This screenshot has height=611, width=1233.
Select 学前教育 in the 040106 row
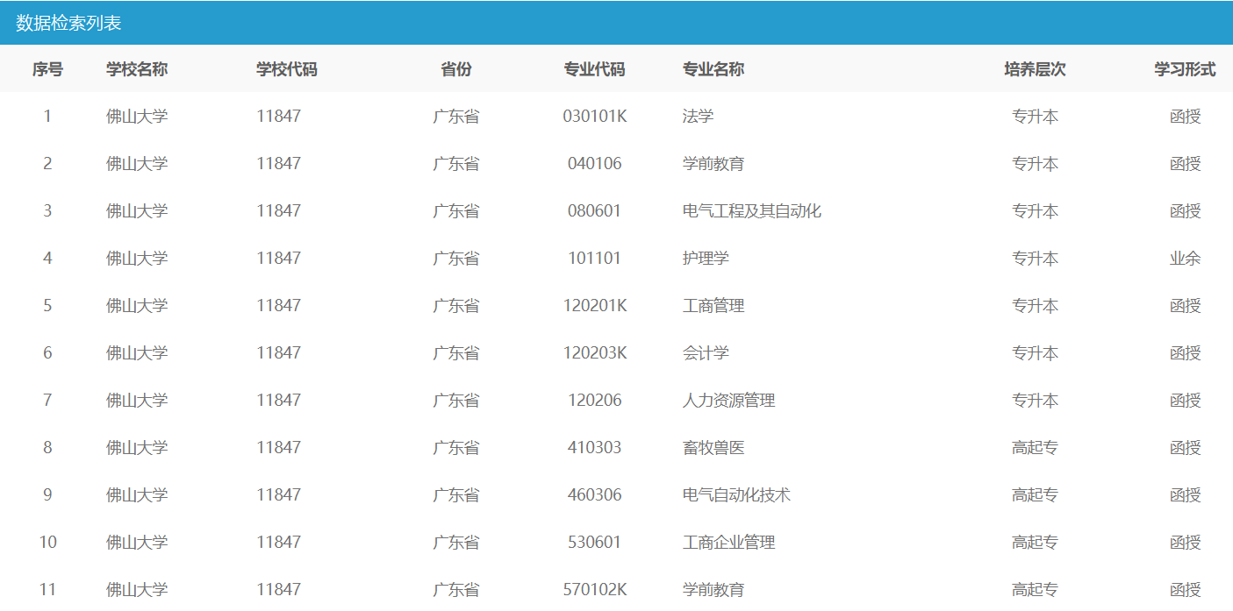pos(713,164)
